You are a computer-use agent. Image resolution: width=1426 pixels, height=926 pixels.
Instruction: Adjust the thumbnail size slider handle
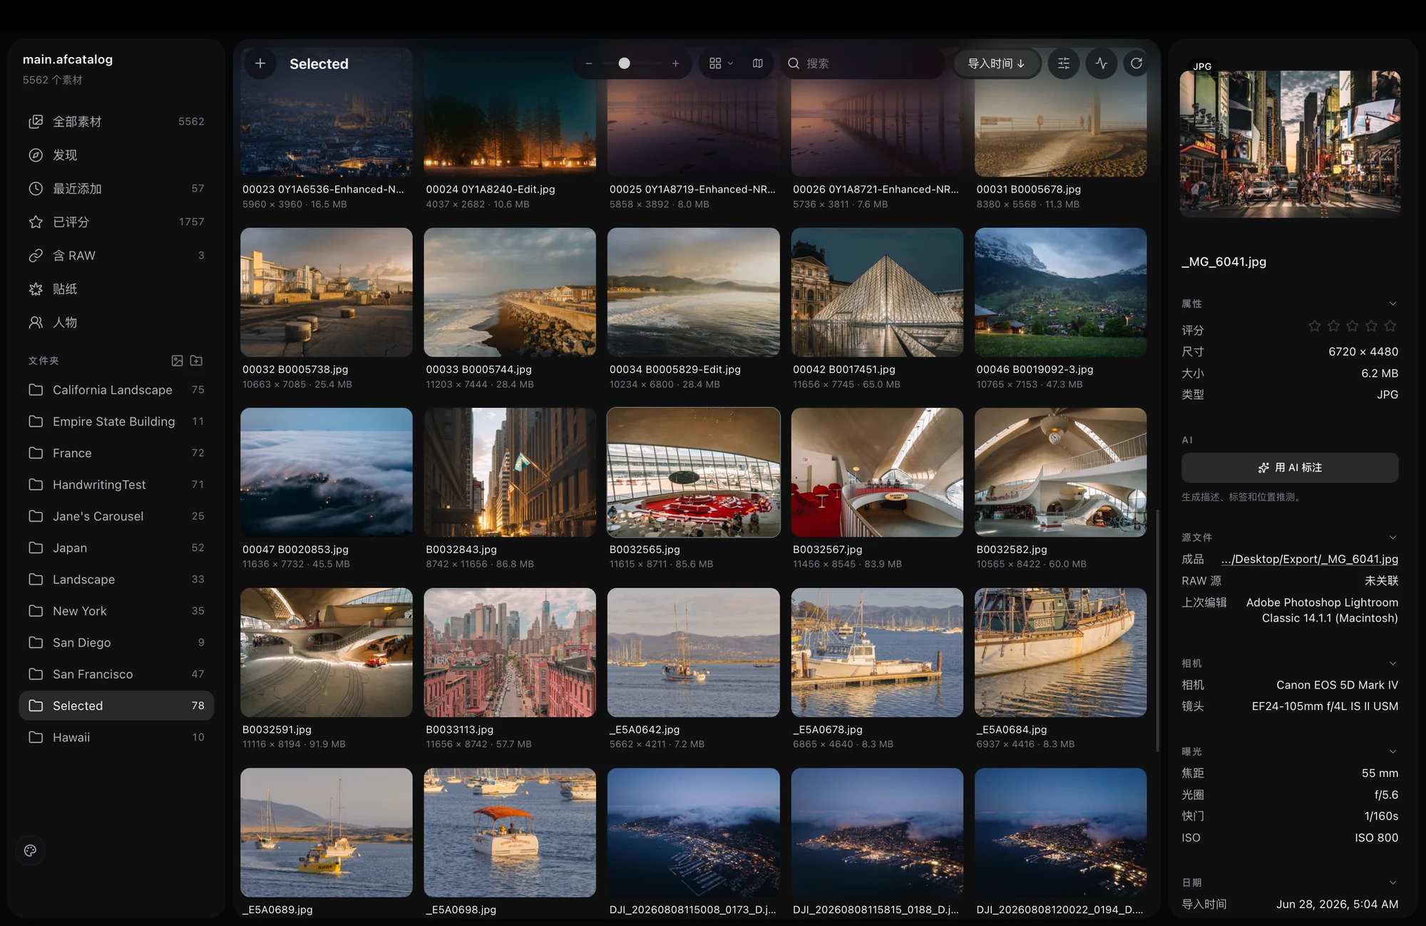(624, 63)
